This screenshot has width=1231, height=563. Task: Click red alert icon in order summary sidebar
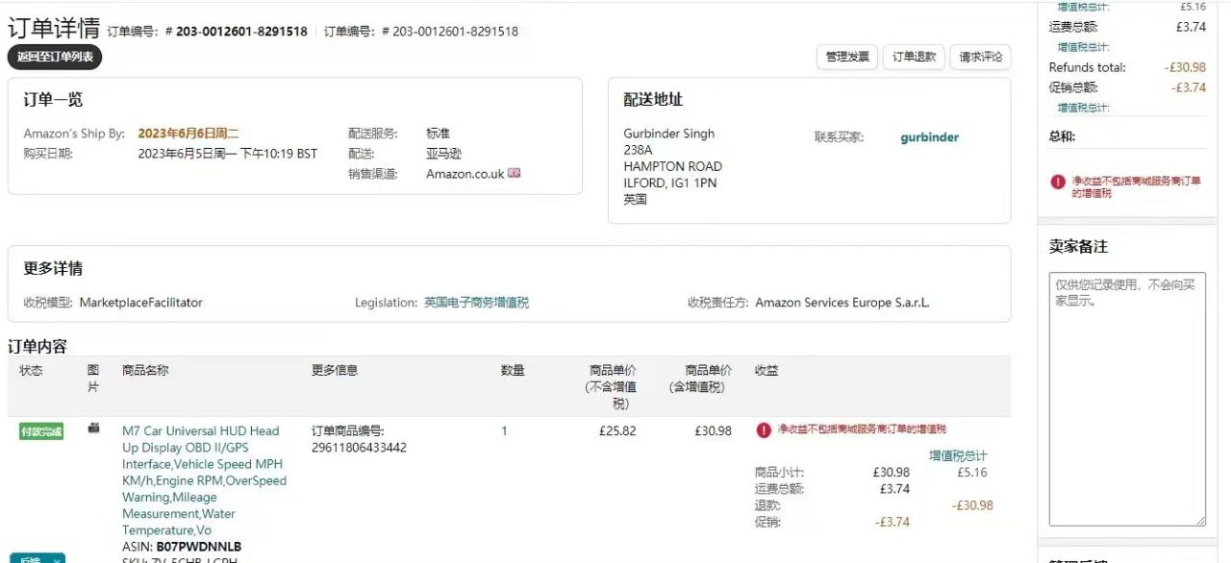tap(1058, 181)
